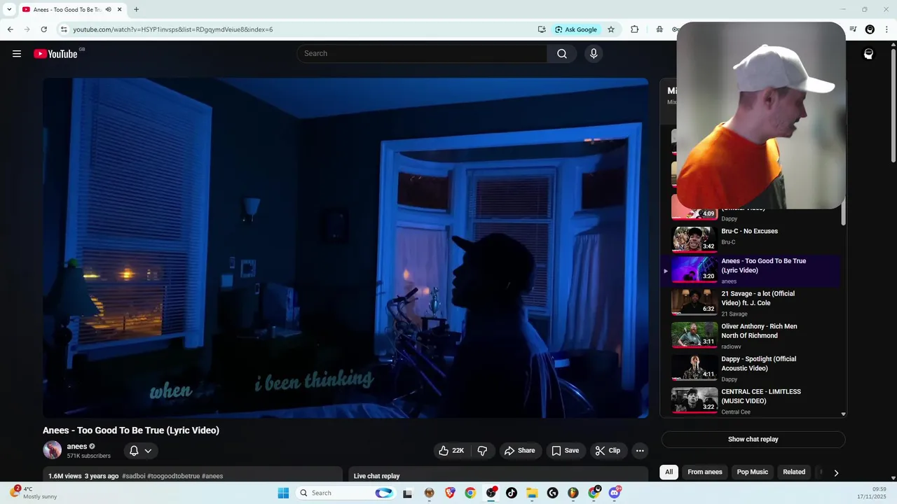Install app icon in the address bar

[x=542, y=29]
